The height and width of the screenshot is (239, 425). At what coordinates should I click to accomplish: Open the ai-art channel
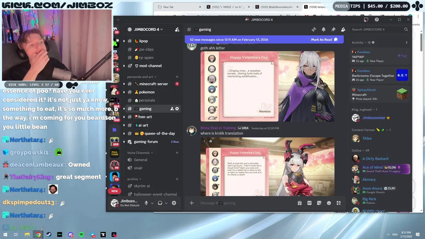[153, 125]
